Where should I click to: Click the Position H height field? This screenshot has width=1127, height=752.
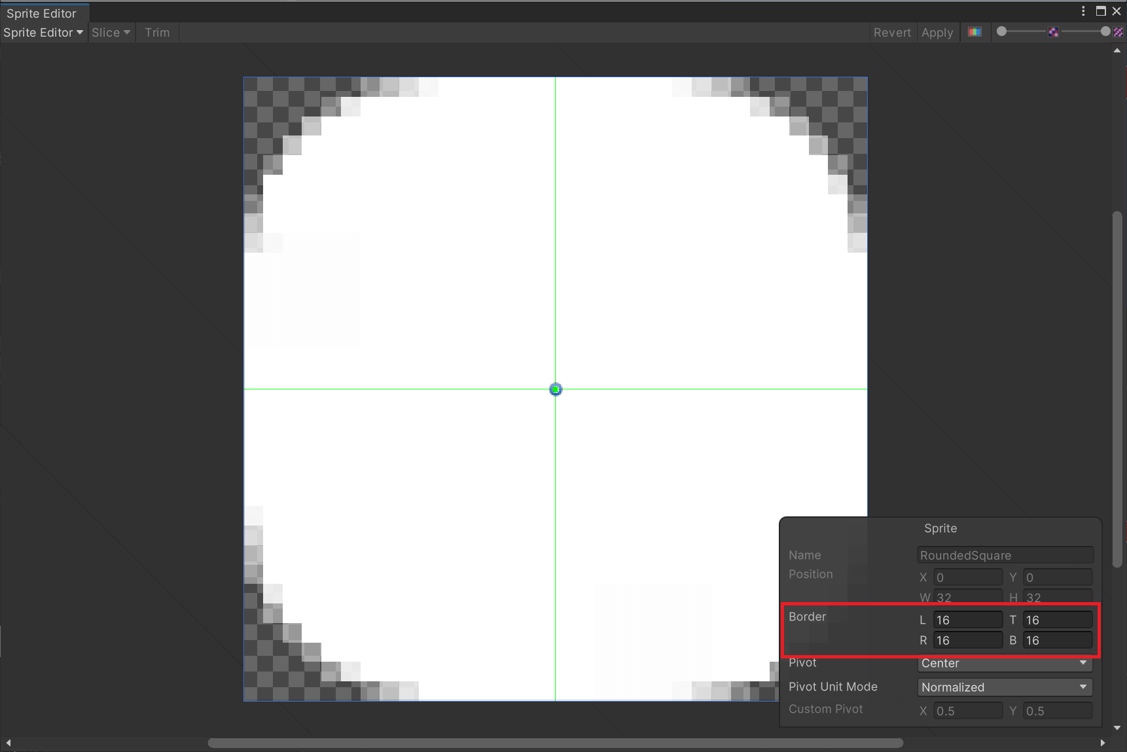(1057, 597)
